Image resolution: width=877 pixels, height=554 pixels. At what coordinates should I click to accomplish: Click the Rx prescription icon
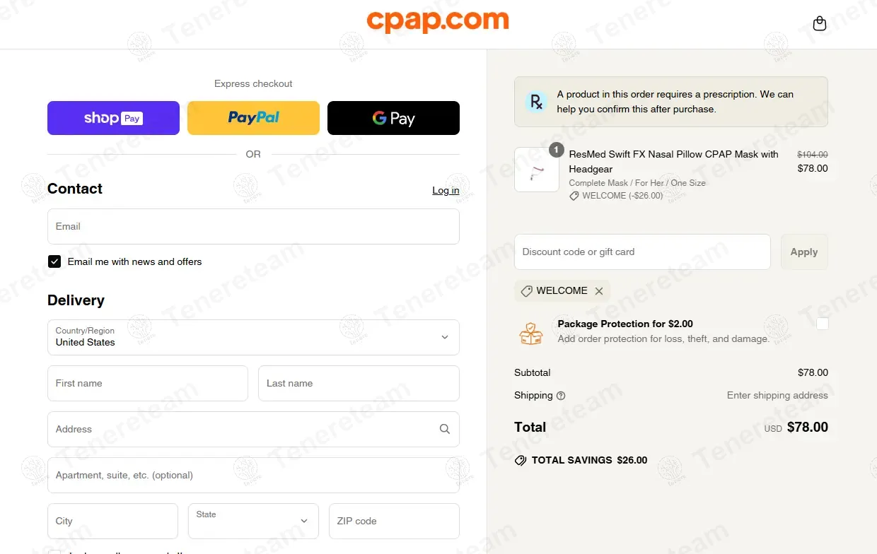(537, 102)
